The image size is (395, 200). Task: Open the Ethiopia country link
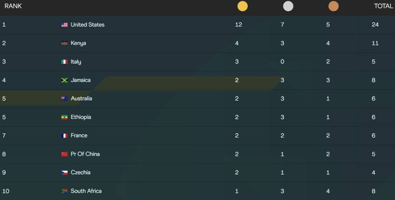tap(81, 117)
